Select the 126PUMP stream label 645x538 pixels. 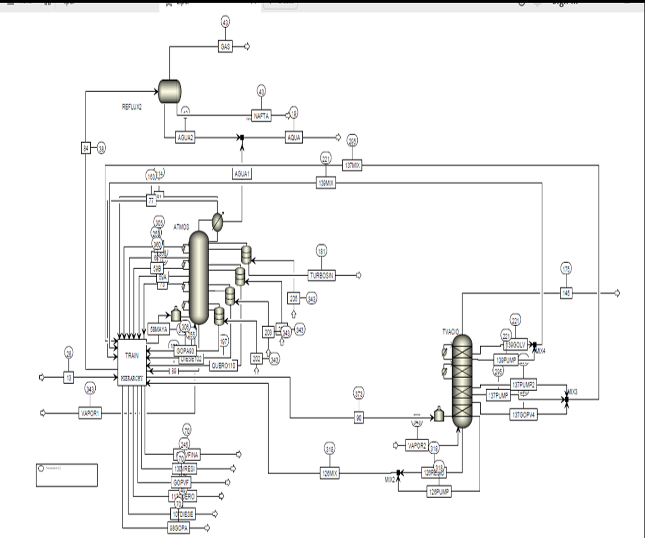pyautogui.click(x=438, y=492)
